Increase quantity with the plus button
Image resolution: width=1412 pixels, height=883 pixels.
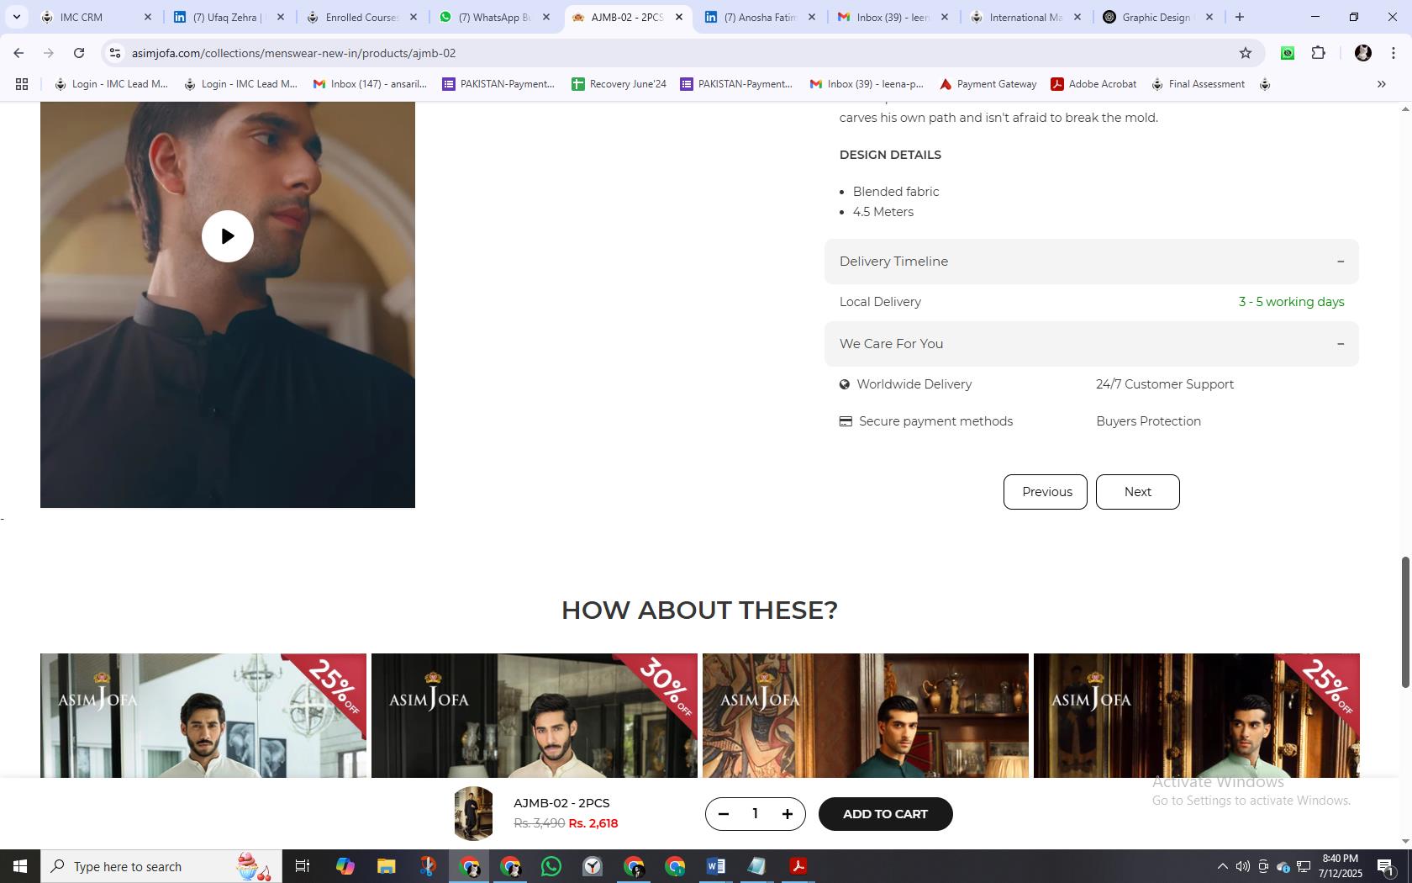[x=788, y=814]
